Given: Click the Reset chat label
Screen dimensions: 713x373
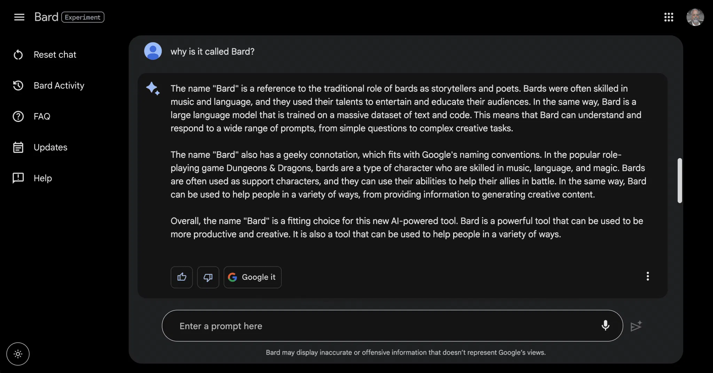Looking at the screenshot, I should [55, 55].
